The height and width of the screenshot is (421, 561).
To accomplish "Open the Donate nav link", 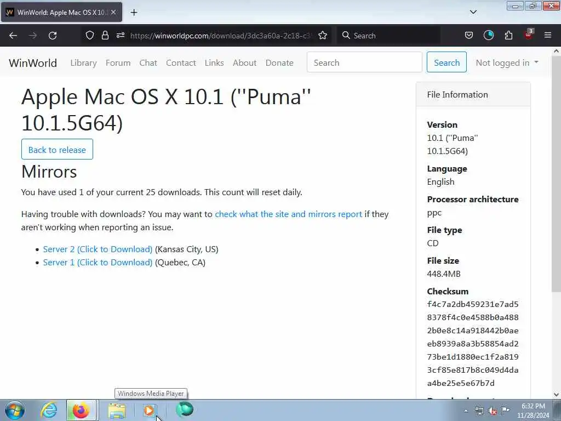I will 279,62.
